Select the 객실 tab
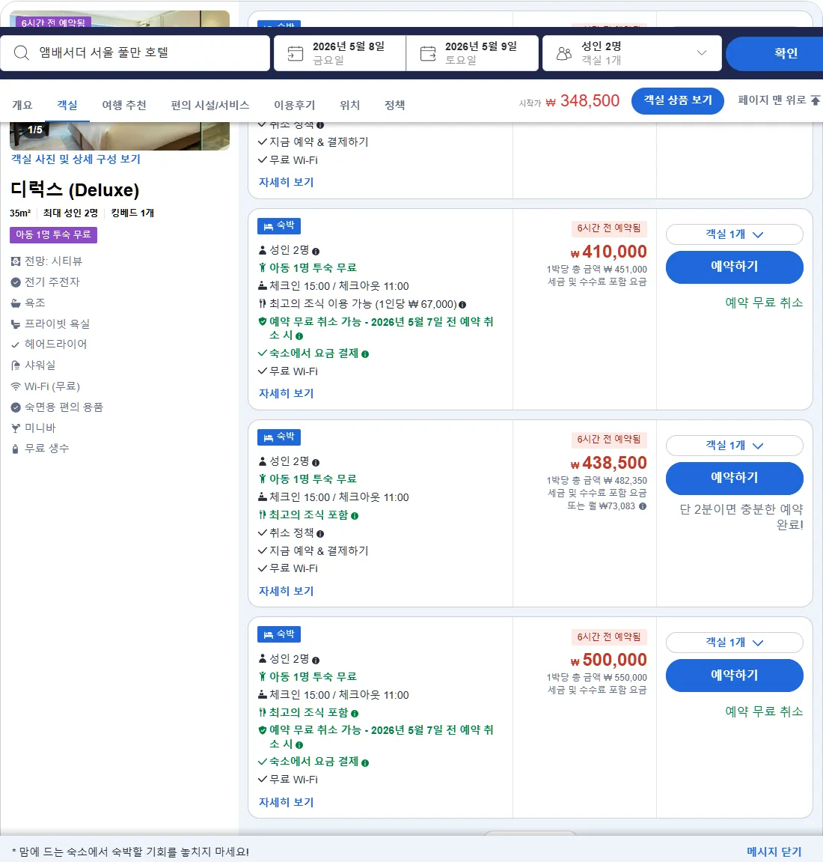823x862 pixels. (x=67, y=105)
